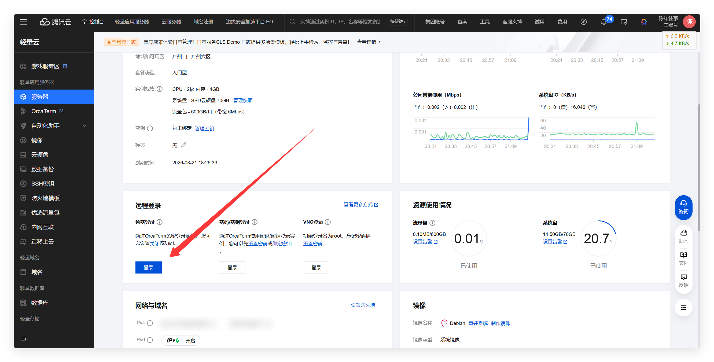Open 费用 in top navigation

562,22
